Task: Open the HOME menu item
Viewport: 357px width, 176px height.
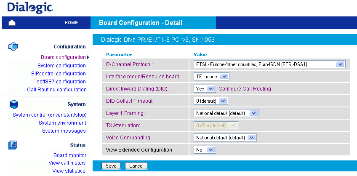Action: click(71, 23)
